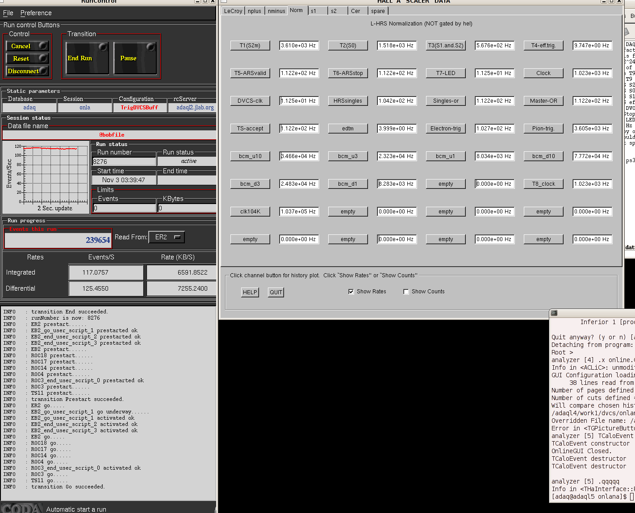Click the bcm_u1 channel button
This screenshot has width=635, height=513.
tap(446, 156)
